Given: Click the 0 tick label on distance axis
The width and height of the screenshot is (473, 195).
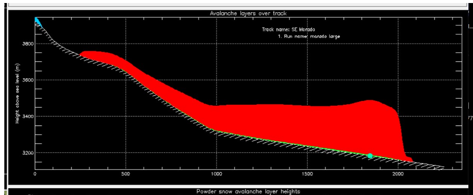Looking at the screenshot, I should pos(35,174).
